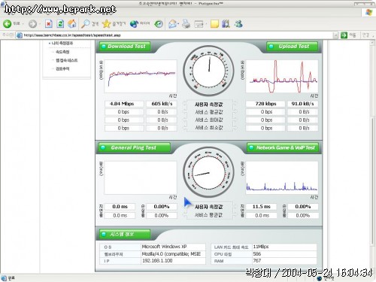Click the 연결 links toolbar label

coord(365,35)
